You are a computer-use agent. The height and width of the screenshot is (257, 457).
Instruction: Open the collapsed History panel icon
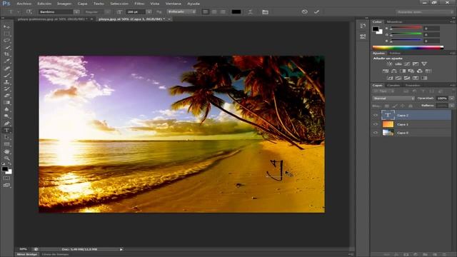[363, 26]
